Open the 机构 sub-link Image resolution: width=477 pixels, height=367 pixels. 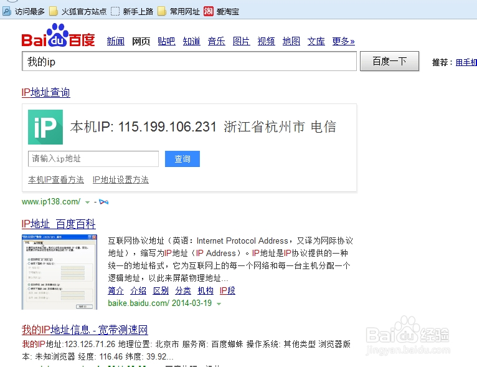tap(205, 290)
